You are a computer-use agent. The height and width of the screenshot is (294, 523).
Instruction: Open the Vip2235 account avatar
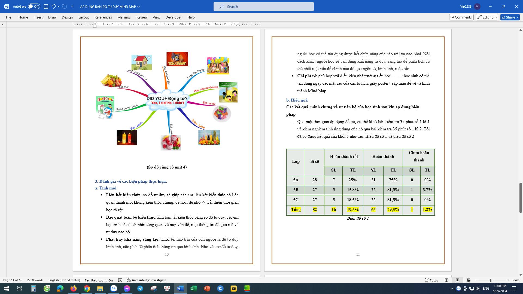[x=477, y=7]
